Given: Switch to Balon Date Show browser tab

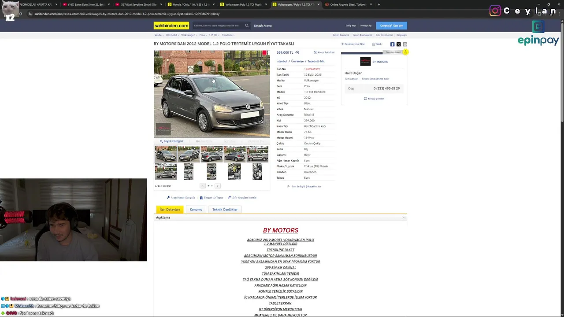Looking at the screenshot, I should coord(86,4).
